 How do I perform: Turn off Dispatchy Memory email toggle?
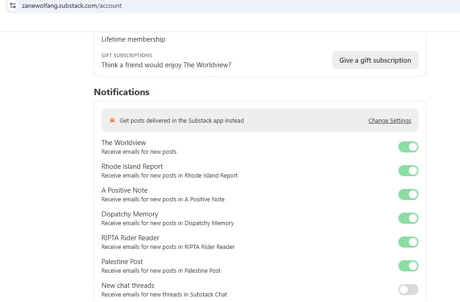[x=408, y=218]
